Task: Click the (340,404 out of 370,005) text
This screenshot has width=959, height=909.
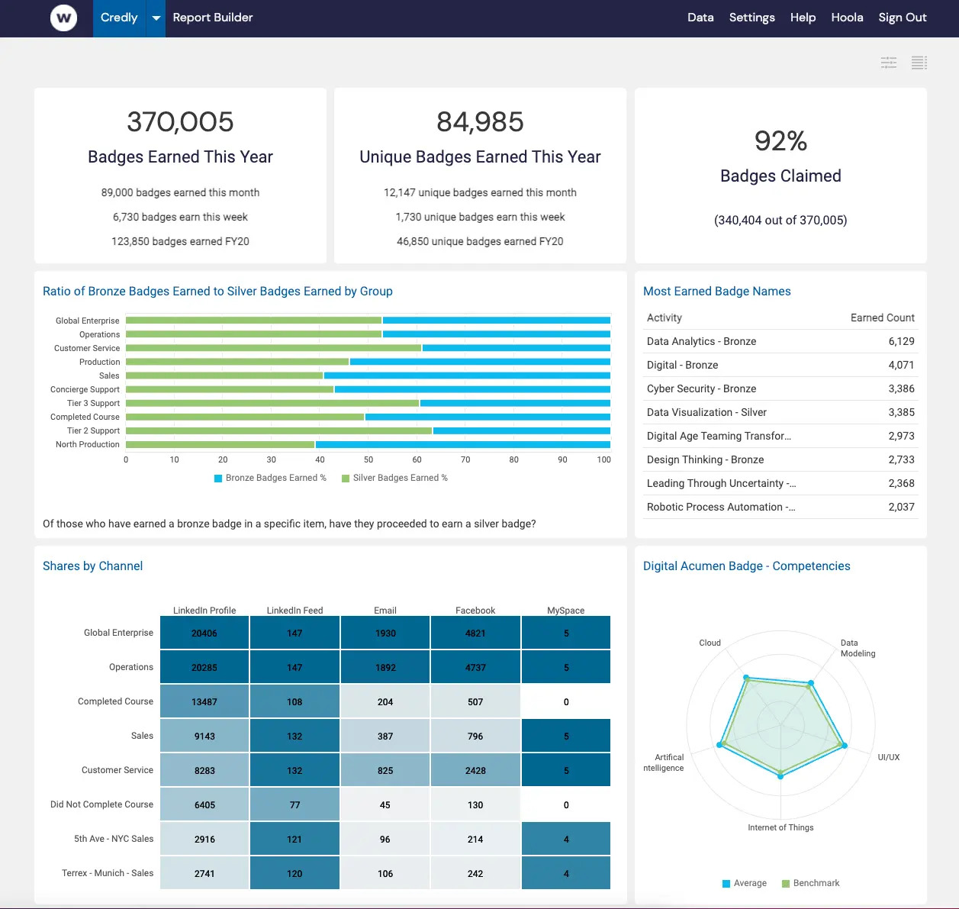Action: (x=780, y=221)
